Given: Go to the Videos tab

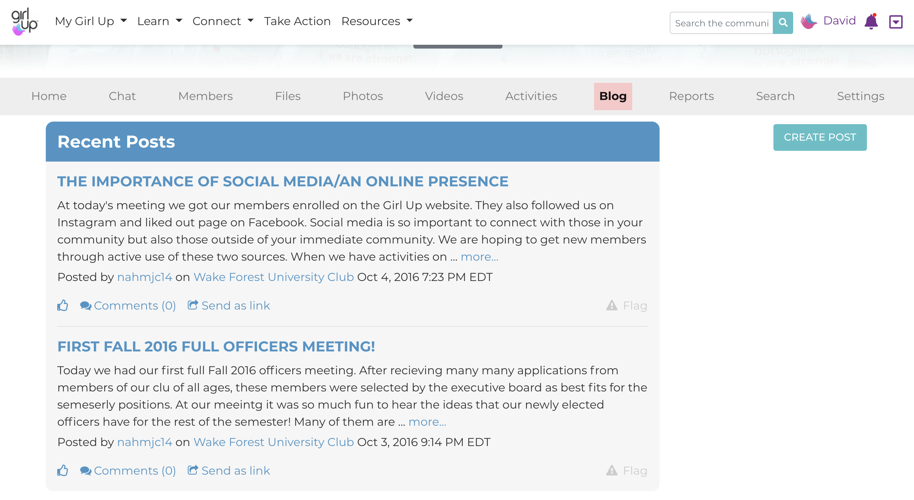Looking at the screenshot, I should pos(444,96).
